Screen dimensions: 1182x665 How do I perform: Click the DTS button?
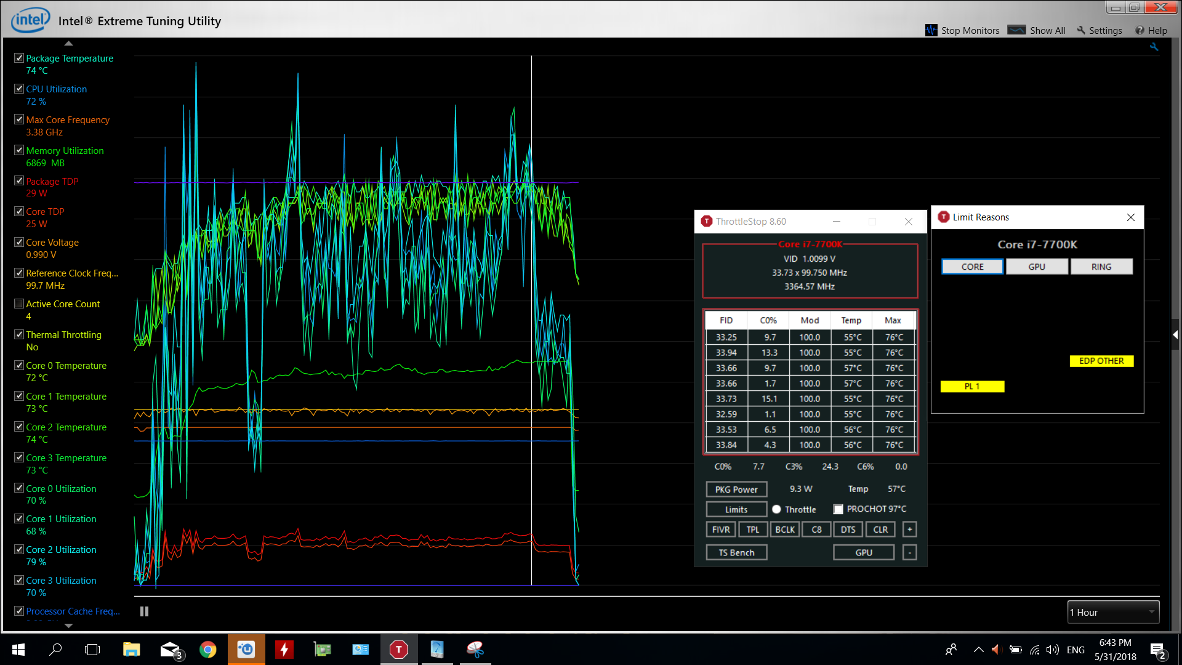(x=848, y=530)
